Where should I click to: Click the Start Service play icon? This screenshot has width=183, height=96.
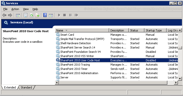(59, 15)
